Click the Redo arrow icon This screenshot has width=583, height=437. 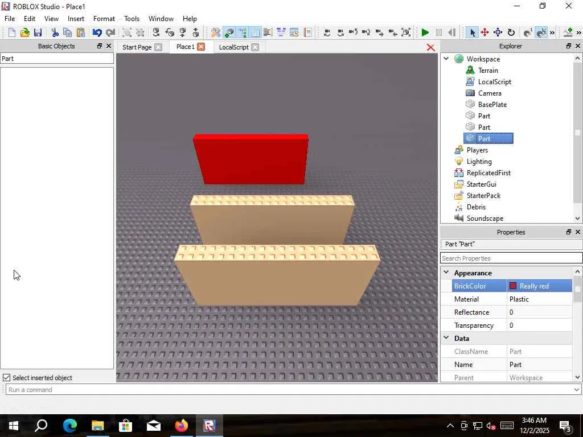tap(110, 32)
